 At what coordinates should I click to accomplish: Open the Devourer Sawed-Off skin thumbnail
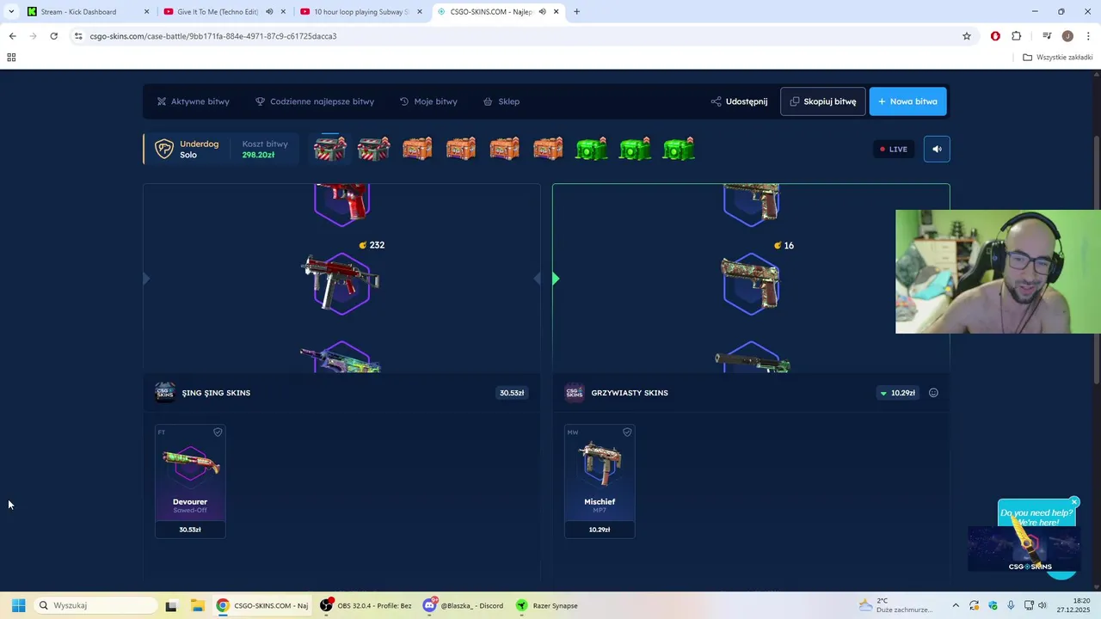click(x=190, y=465)
